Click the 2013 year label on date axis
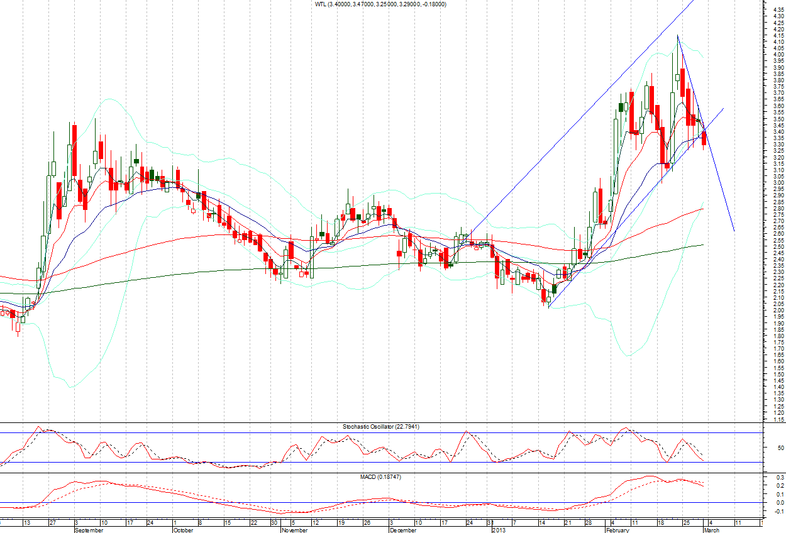Viewport: 786px width, 533px height. point(499,530)
